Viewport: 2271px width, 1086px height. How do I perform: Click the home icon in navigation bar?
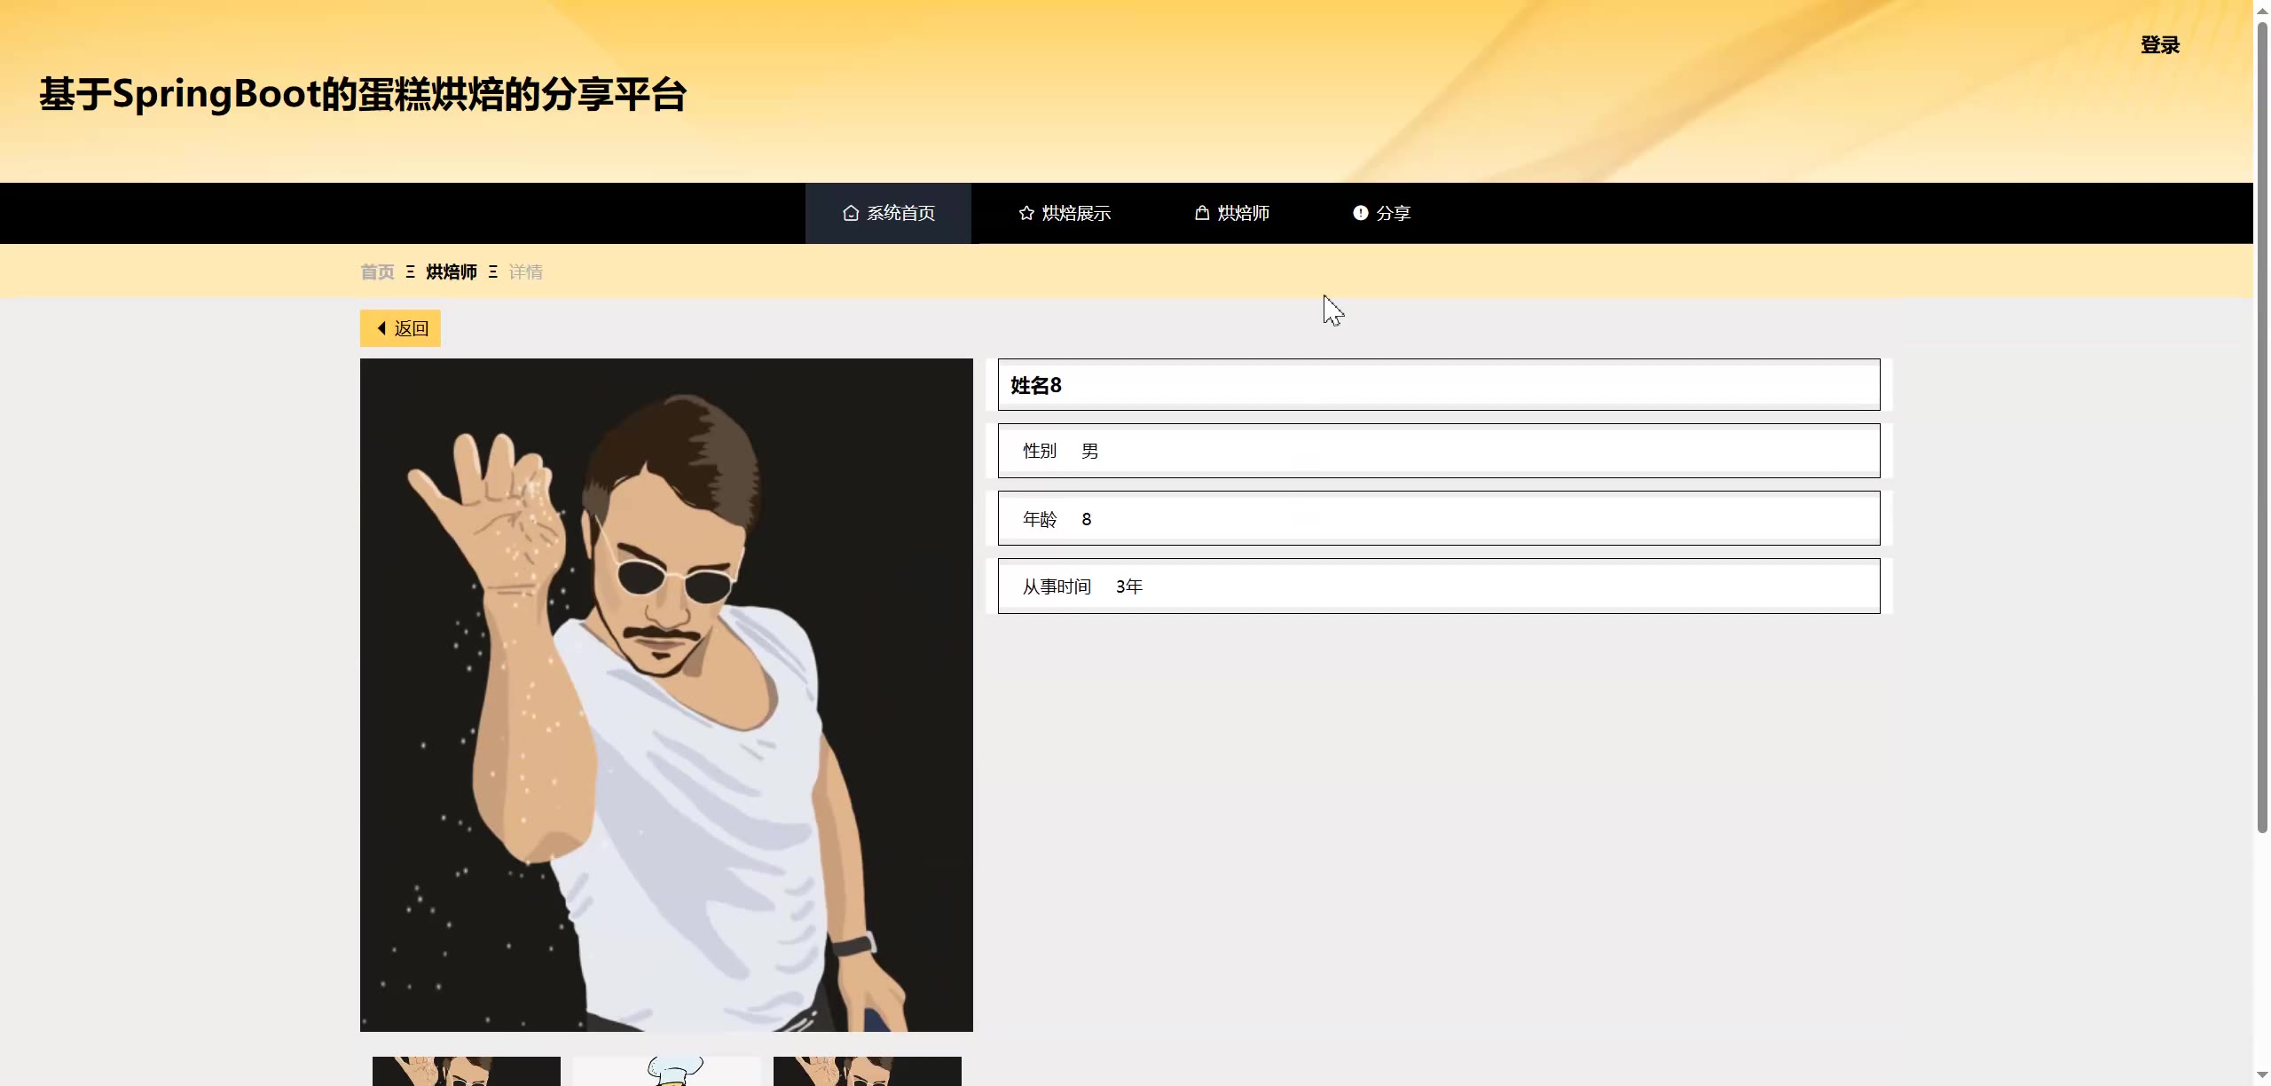point(850,213)
